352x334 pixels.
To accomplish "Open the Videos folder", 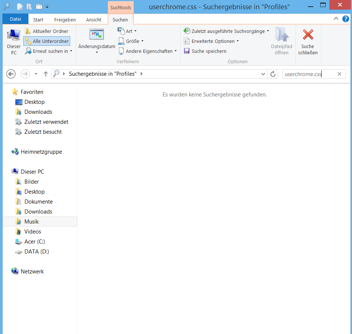I will (33, 232).
